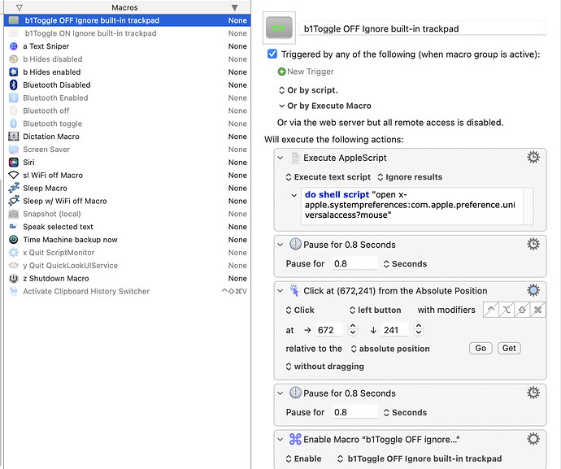This screenshot has width=561, height=469.
Task: Open gear menu of Enable Macro action
Action: (533, 439)
